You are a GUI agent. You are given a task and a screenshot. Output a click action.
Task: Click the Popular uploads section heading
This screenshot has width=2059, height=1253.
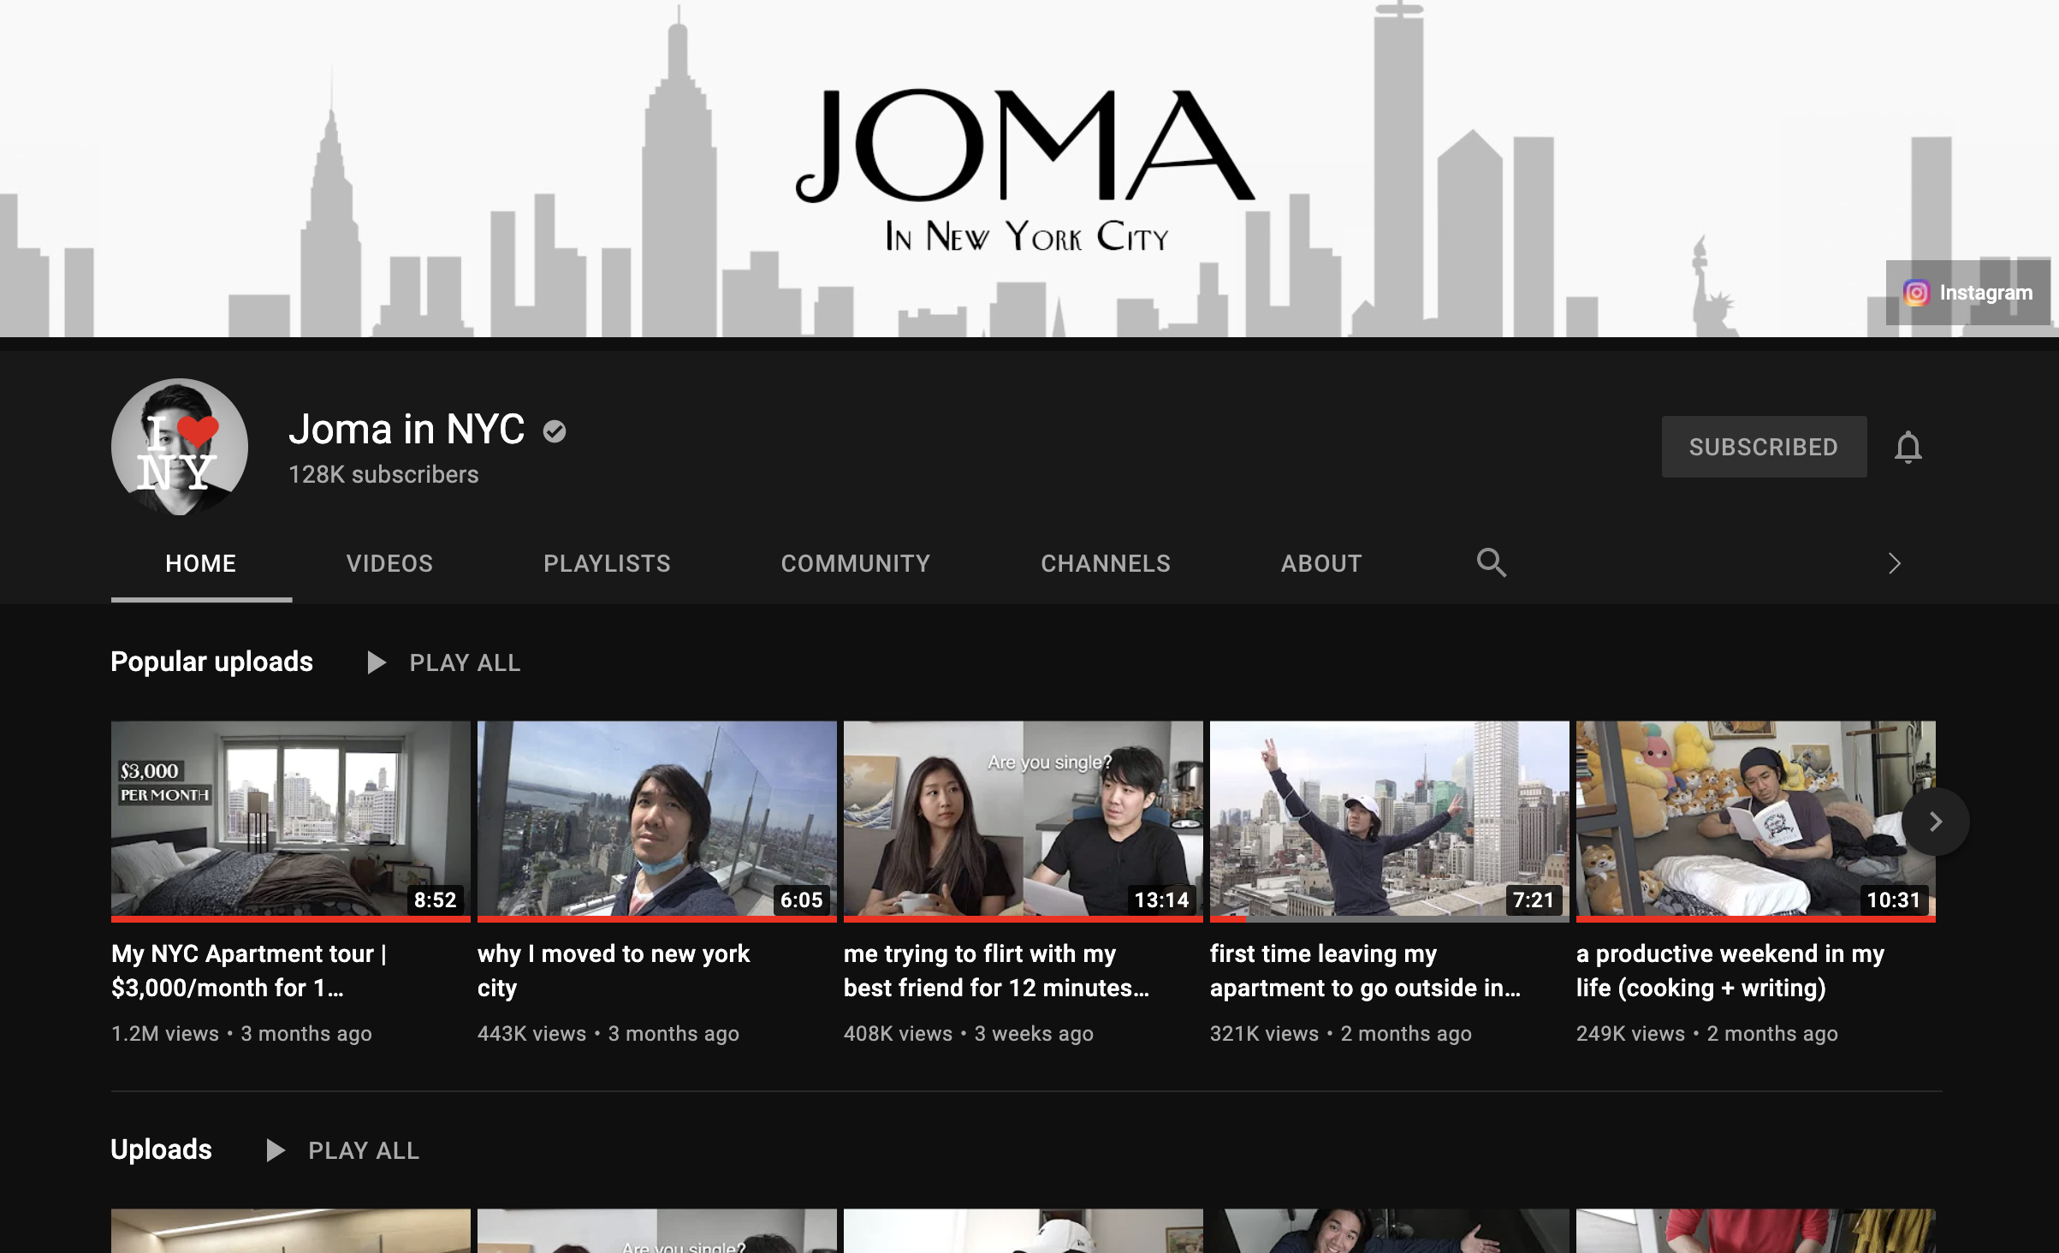211,662
